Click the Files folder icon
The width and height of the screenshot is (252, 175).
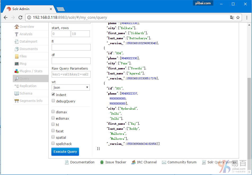pos(16,56)
